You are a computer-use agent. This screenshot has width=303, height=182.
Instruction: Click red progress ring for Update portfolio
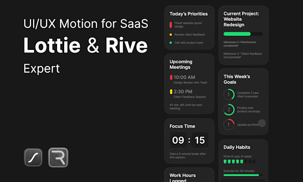(229, 125)
